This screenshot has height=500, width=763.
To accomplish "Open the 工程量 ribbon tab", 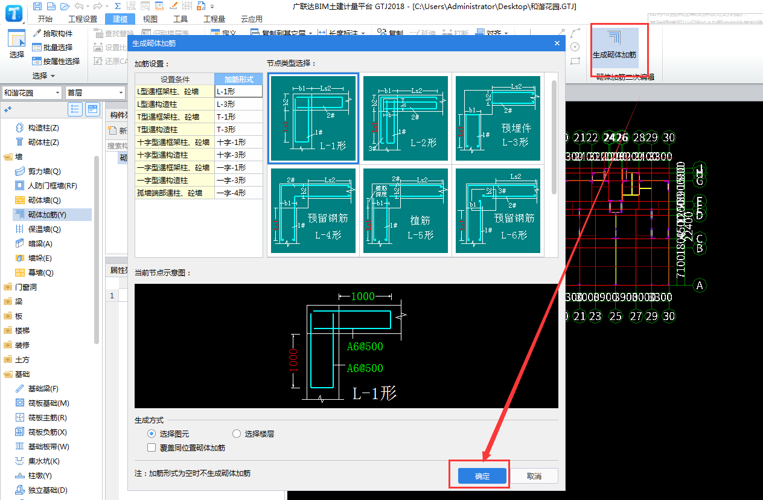I will click(214, 19).
